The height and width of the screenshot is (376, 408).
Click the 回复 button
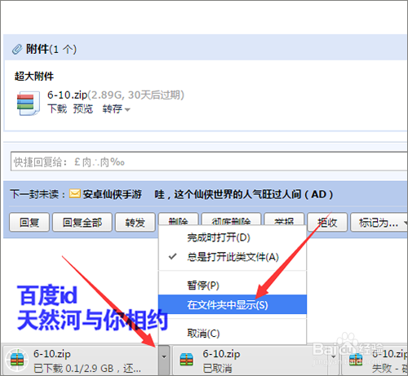[29, 222]
